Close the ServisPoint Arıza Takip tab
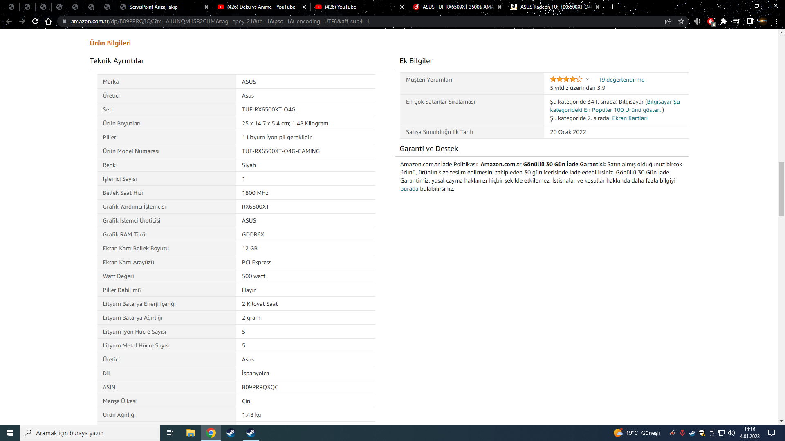 [206, 7]
